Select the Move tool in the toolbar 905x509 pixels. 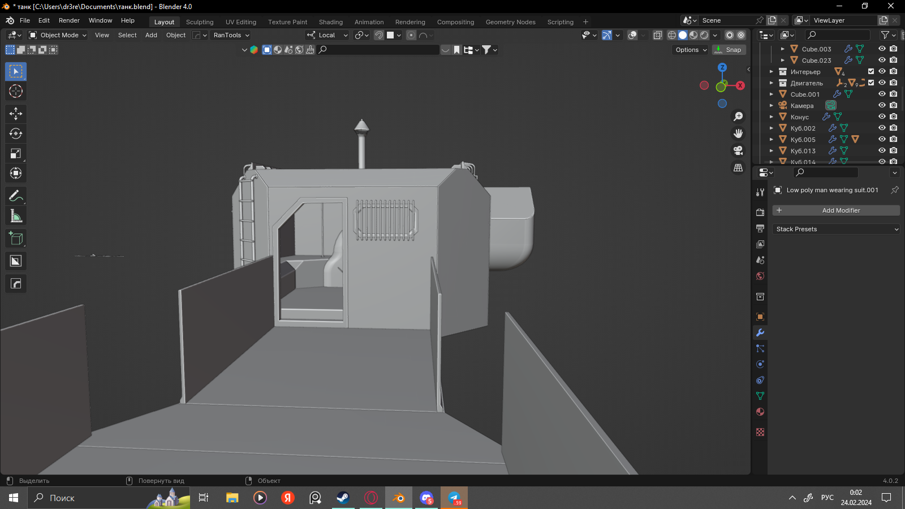16,114
